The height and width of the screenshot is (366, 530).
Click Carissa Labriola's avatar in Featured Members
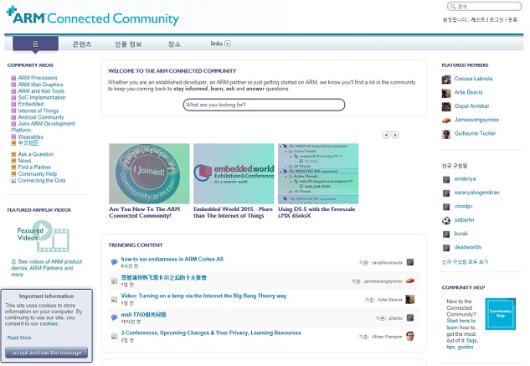click(446, 79)
